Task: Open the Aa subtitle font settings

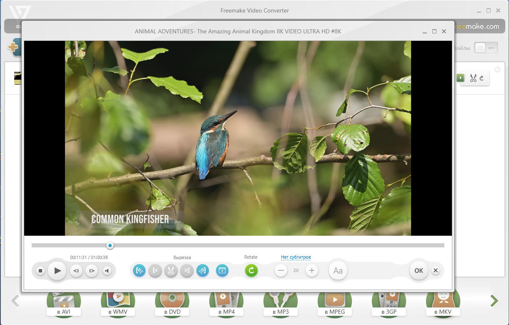Action: 338,271
